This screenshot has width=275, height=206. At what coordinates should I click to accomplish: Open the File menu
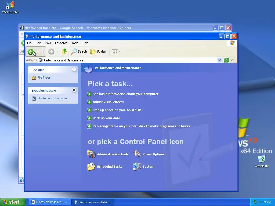tap(29, 43)
